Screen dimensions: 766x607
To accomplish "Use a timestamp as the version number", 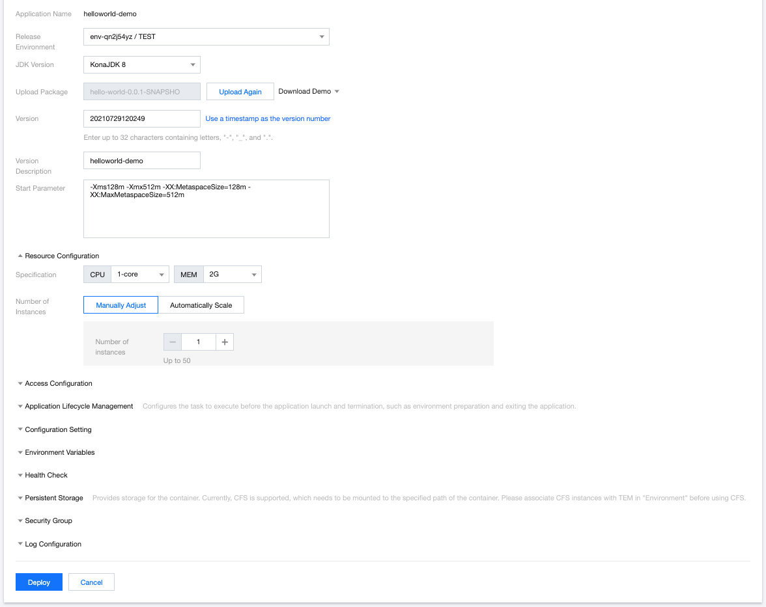I will tap(268, 118).
